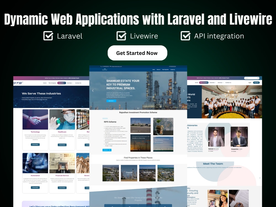Open the team group photo

pos(232,102)
